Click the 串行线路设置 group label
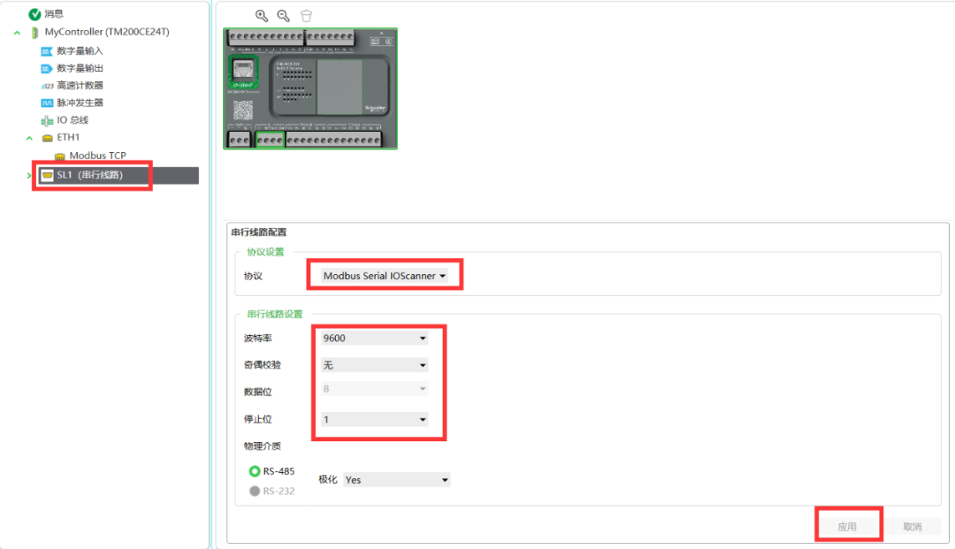 pyautogui.click(x=274, y=314)
